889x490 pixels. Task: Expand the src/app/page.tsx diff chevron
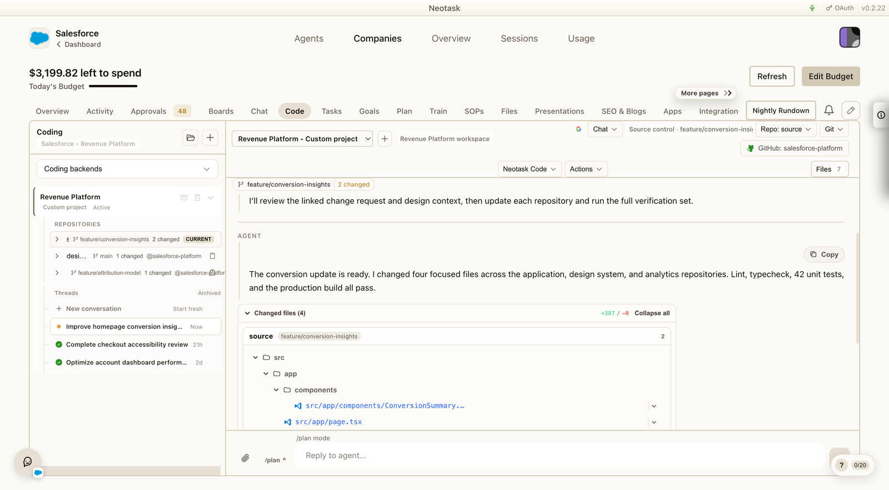click(x=654, y=422)
